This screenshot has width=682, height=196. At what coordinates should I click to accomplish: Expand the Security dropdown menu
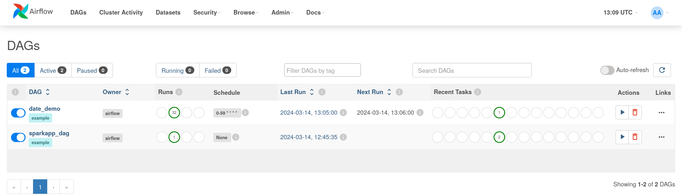pos(207,12)
